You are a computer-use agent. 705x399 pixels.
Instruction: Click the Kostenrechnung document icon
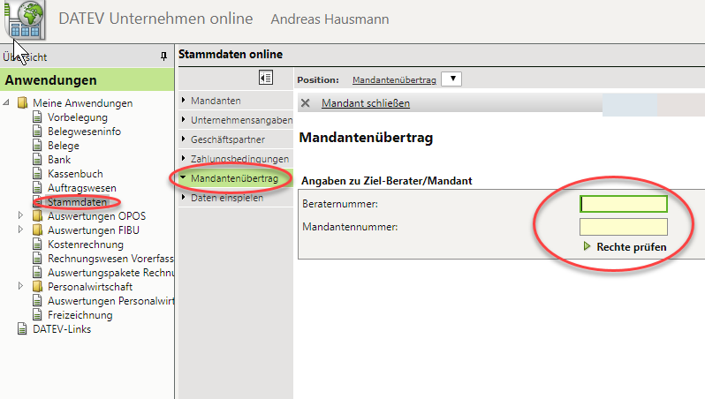(x=37, y=245)
